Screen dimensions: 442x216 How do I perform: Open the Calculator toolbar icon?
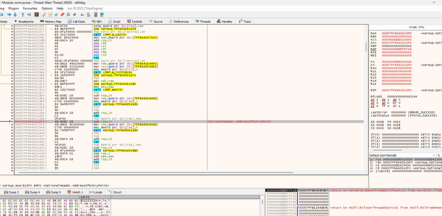[x=96, y=14]
